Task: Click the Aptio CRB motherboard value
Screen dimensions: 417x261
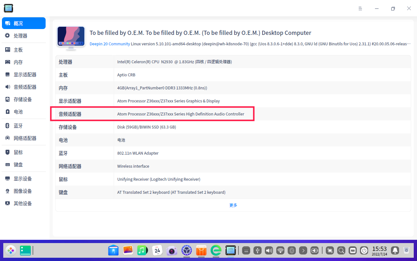Action: [126, 75]
